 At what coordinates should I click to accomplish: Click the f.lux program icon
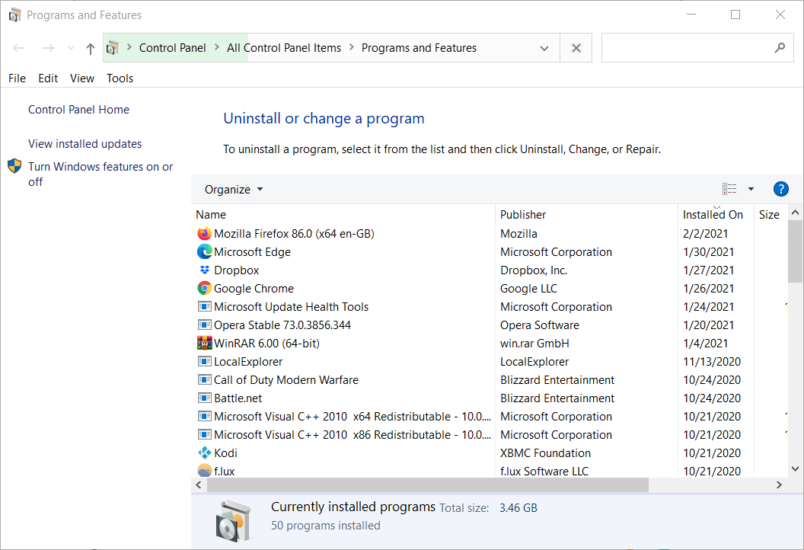click(204, 471)
